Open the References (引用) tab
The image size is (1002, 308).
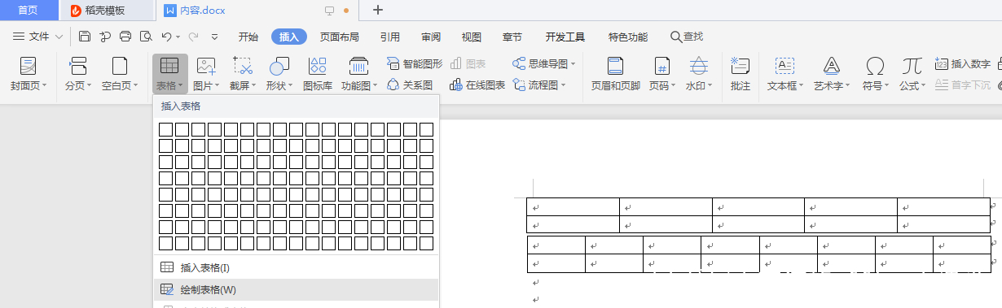click(x=389, y=37)
